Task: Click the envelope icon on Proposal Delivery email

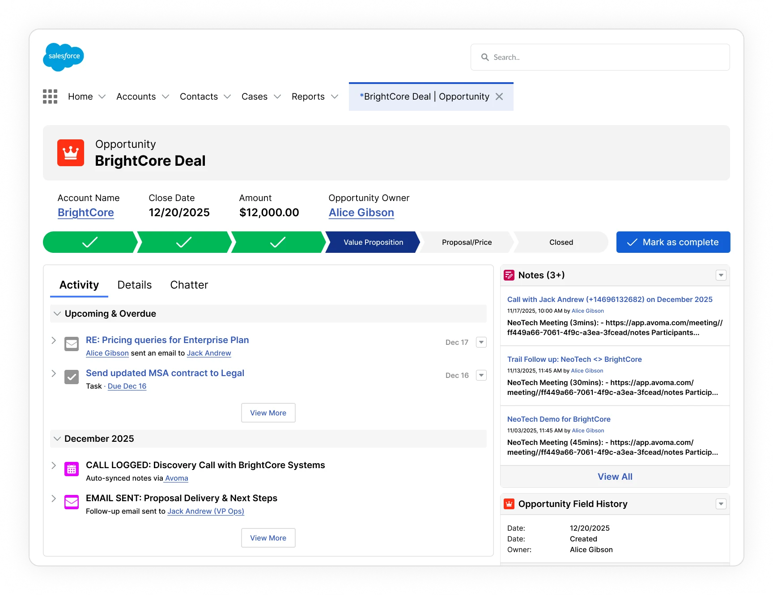Action: click(71, 502)
